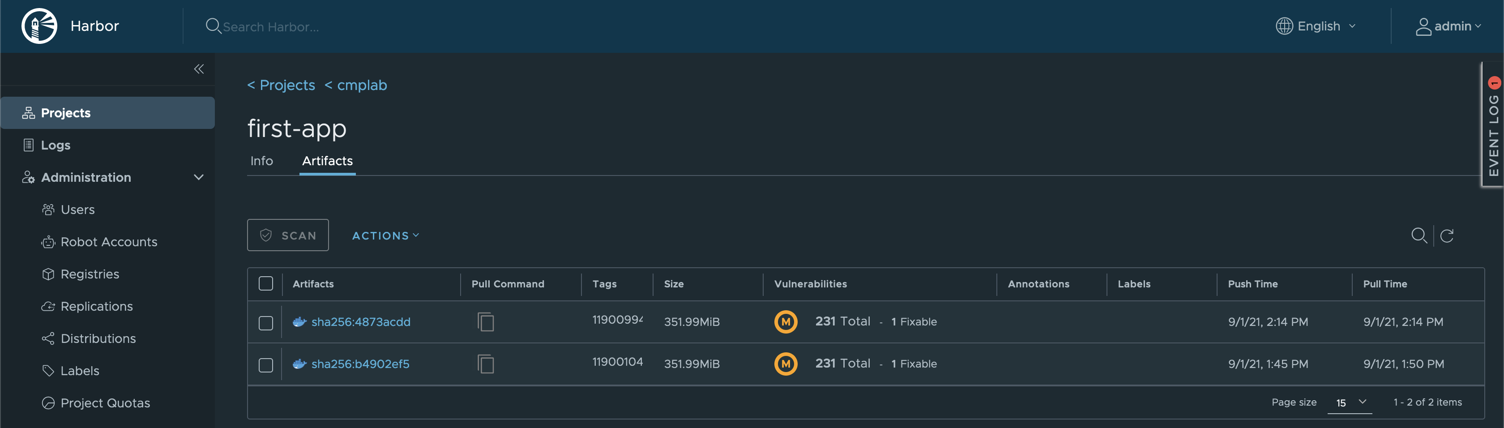Click the Administration label in the sidebar
Viewport: 1504px width, 428px height.
86,177
